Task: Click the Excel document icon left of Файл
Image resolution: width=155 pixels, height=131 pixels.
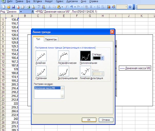Action: click(x=3, y=1)
